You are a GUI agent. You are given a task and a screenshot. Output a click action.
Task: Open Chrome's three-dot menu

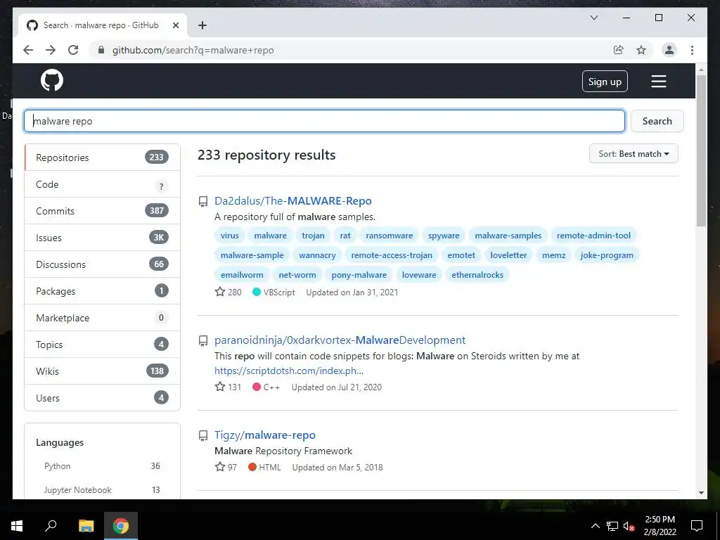pyautogui.click(x=692, y=50)
